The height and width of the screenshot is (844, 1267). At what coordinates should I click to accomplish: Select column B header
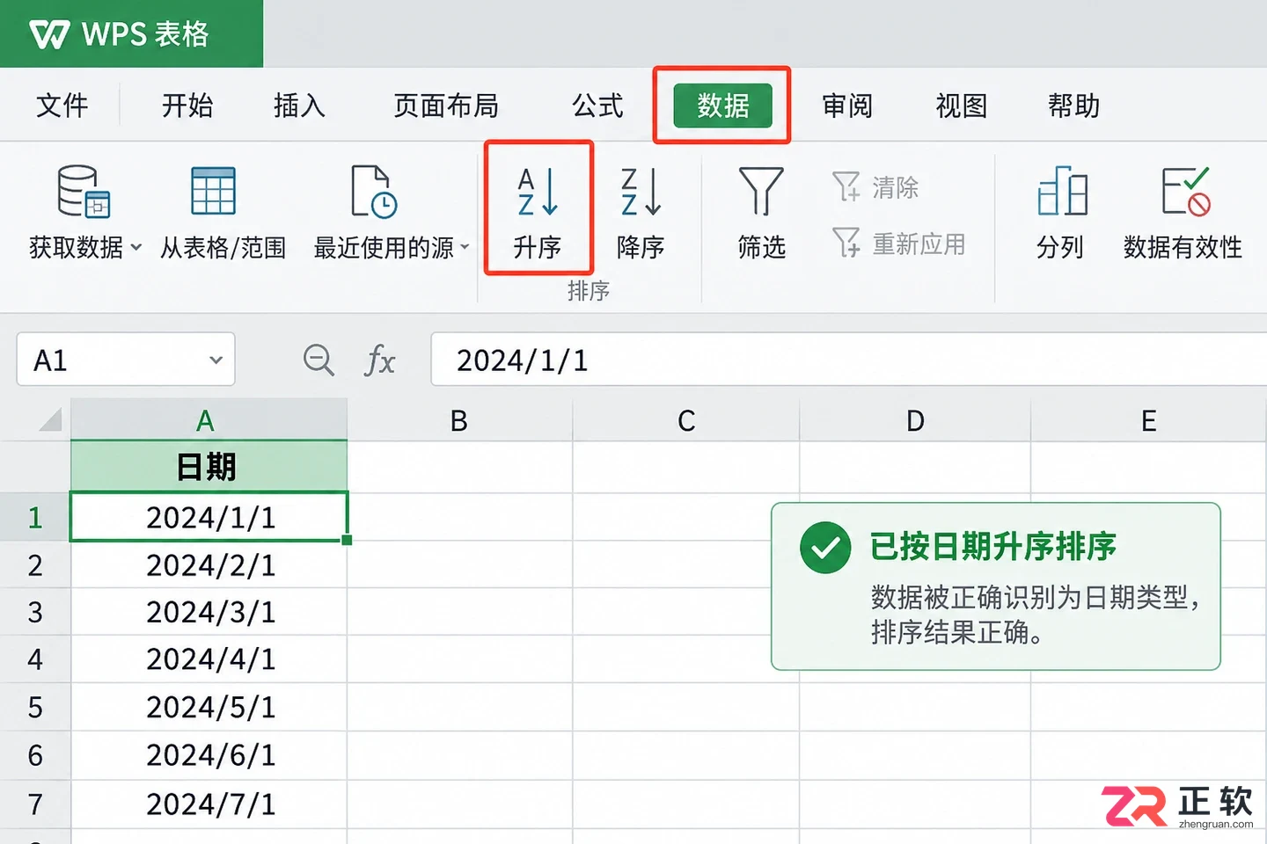[x=459, y=420]
